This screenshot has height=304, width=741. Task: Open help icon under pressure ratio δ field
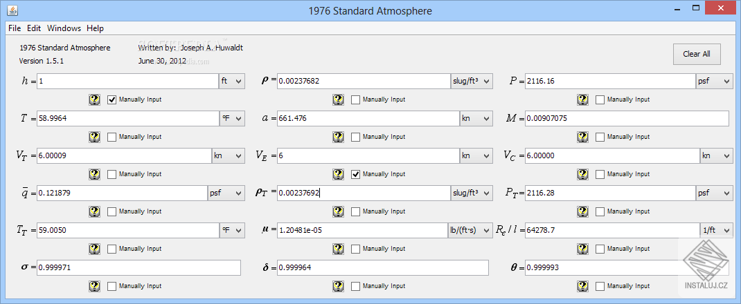pyautogui.click(x=338, y=285)
